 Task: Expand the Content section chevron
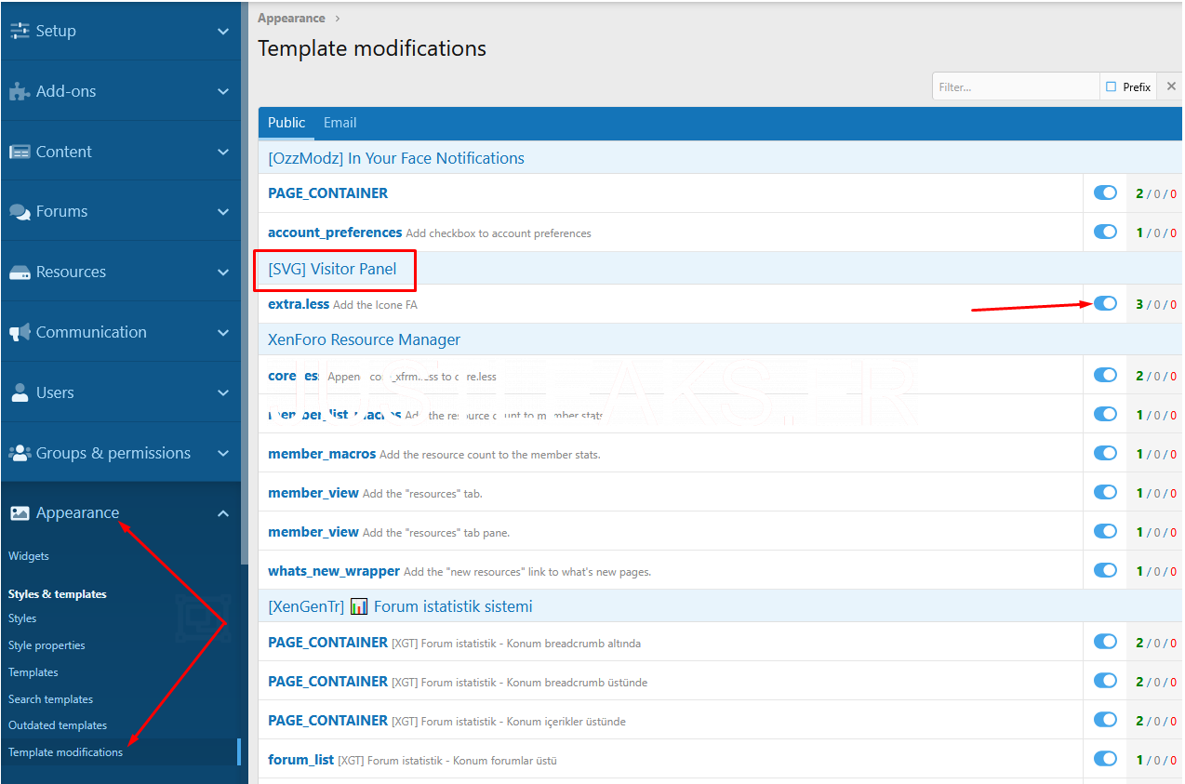tap(223, 152)
